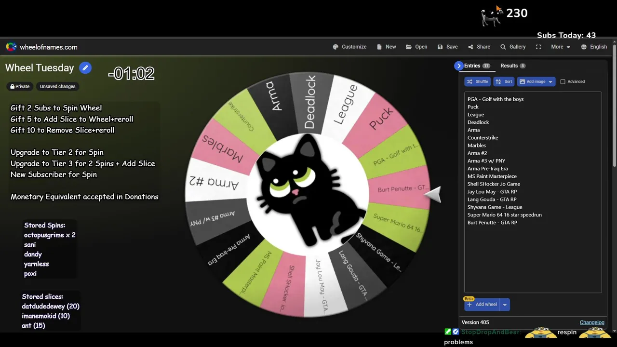Viewport: 617px width, 347px height.
Task: Collapse the side panel with the blue arrow
Action: 458,66
